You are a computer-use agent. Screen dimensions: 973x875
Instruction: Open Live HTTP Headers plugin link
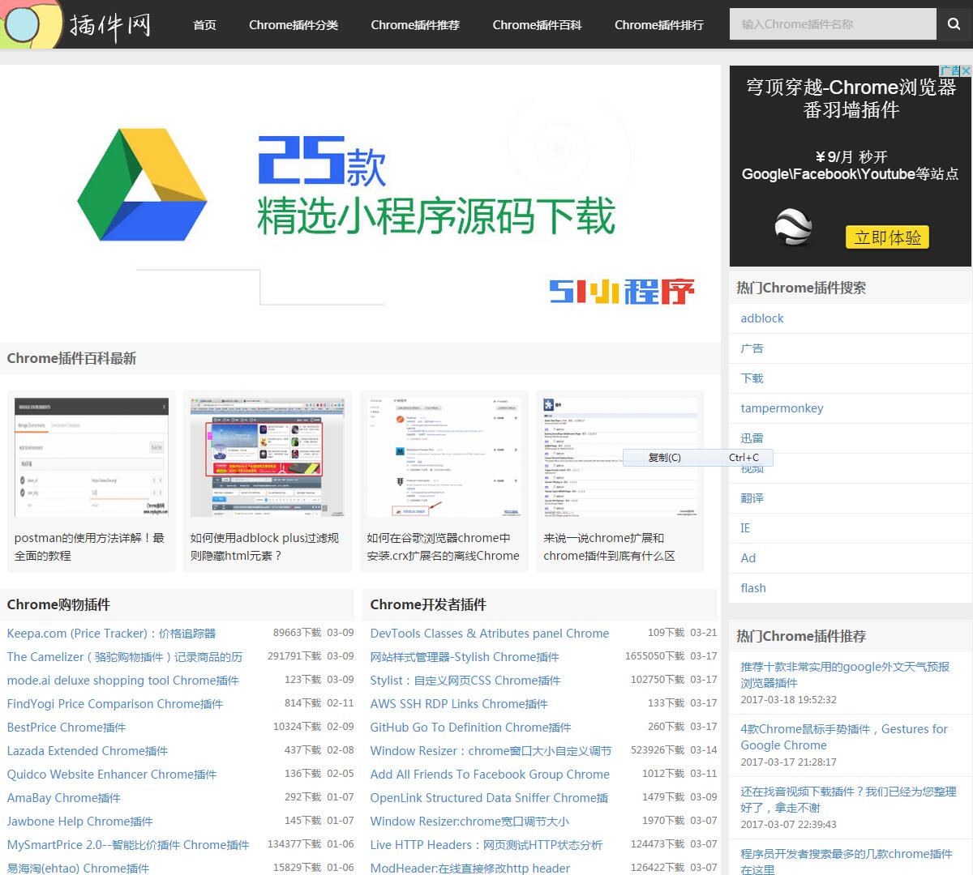[x=486, y=845]
